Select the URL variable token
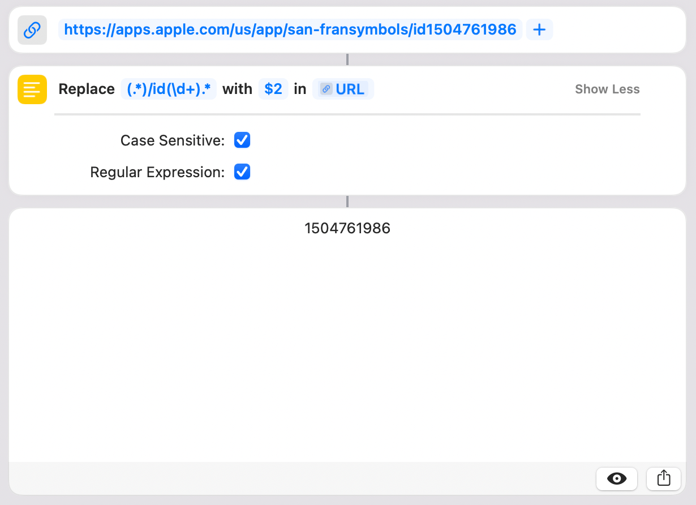This screenshot has width=696, height=505. pyautogui.click(x=343, y=89)
